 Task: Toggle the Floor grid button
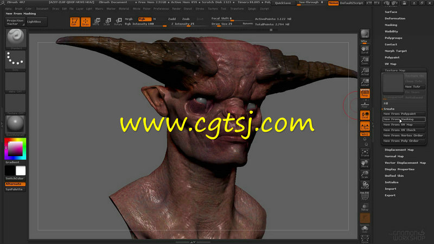[x=365, y=104]
